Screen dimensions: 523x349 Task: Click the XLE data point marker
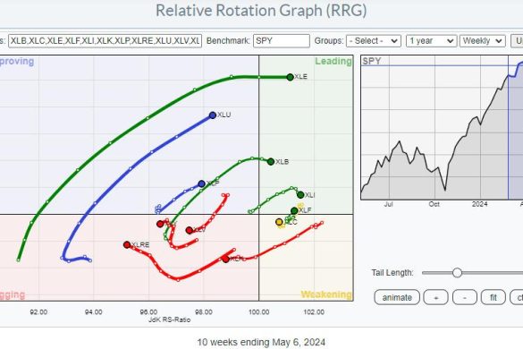[x=290, y=77]
